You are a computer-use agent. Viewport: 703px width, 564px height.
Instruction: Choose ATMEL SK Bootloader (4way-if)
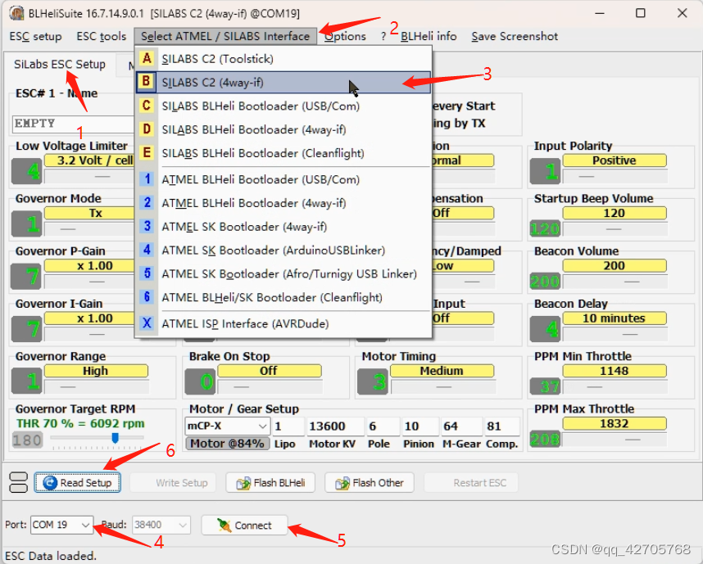pyautogui.click(x=283, y=227)
